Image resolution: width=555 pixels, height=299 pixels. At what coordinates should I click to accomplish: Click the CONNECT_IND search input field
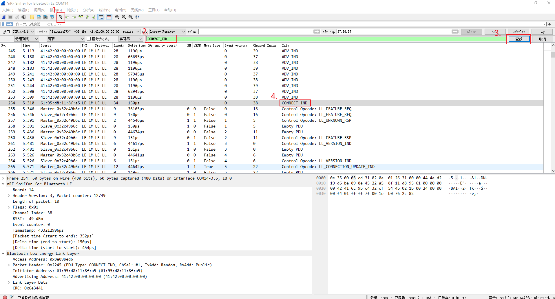point(161,38)
